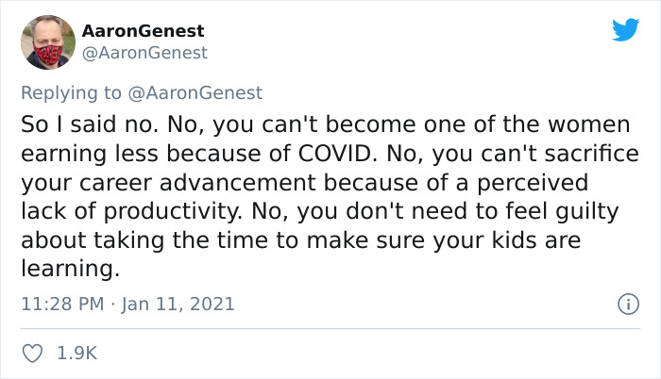This screenshot has width=661, height=379.
Task: Click the final word 'learning.' in the tweet
Action: [x=71, y=269]
